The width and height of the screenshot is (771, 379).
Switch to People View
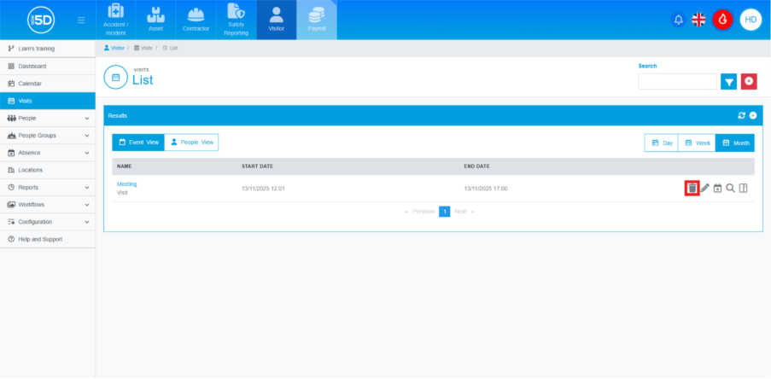pos(191,143)
